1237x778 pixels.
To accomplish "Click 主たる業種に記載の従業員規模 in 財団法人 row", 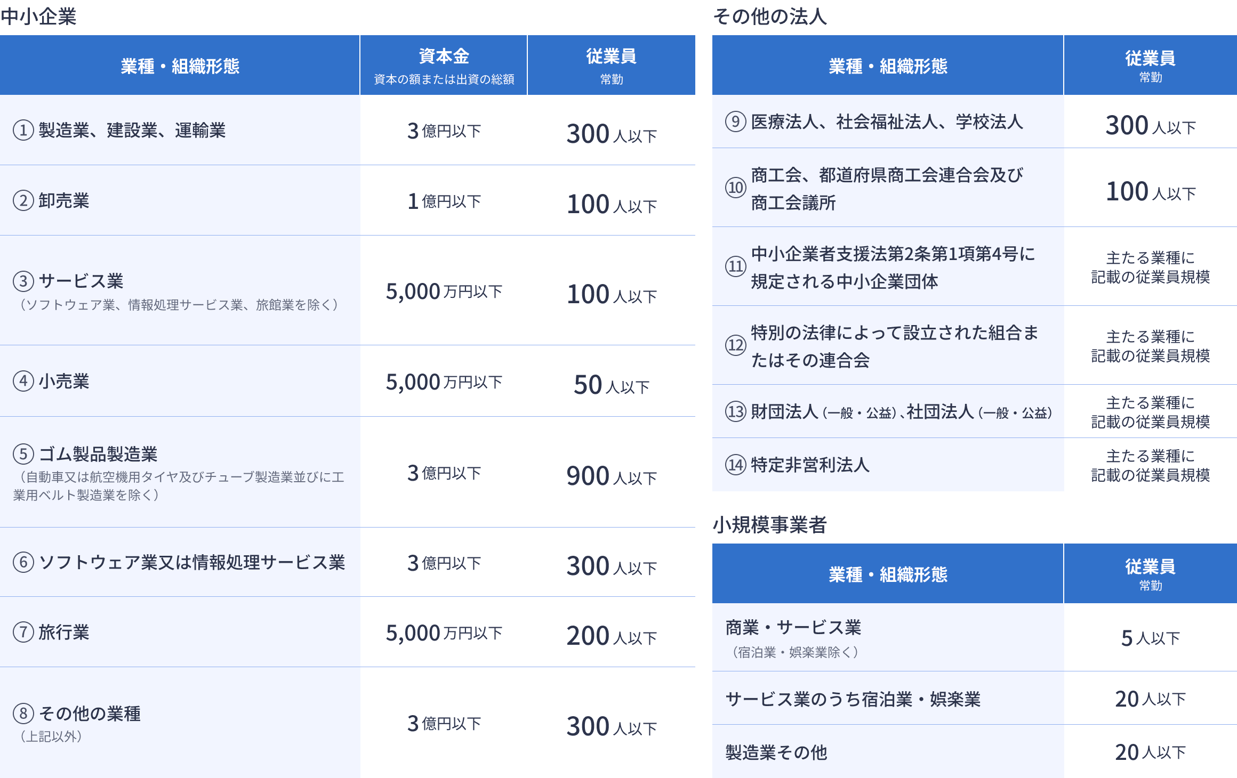I will pyautogui.click(x=1151, y=412).
